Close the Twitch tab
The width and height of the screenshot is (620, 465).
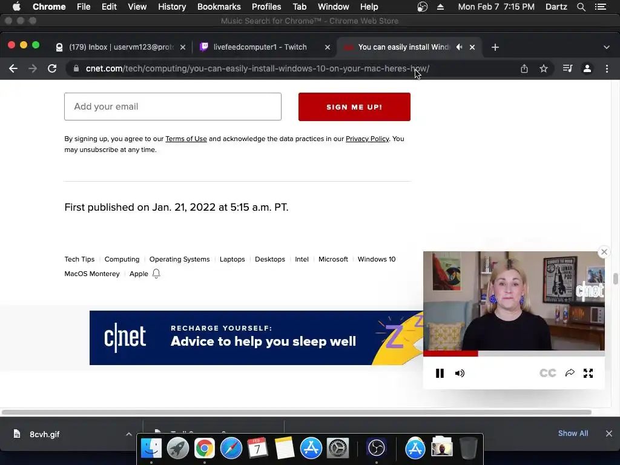pyautogui.click(x=328, y=47)
